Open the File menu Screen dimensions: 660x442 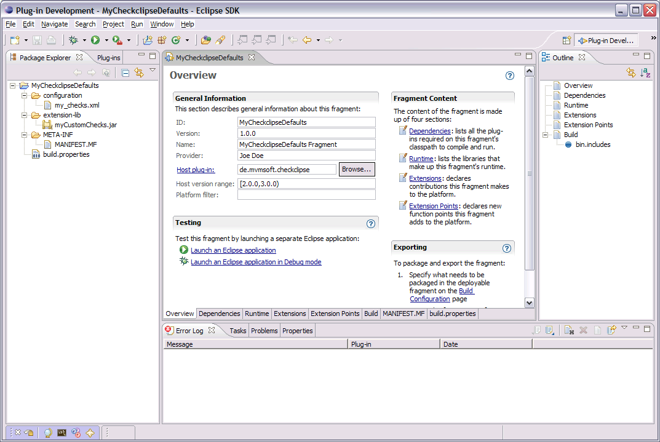click(x=10, y=24)
